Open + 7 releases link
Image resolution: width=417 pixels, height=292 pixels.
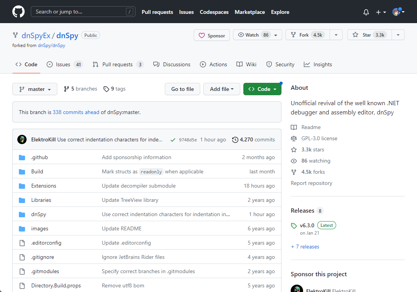click(x=305, y=247)
